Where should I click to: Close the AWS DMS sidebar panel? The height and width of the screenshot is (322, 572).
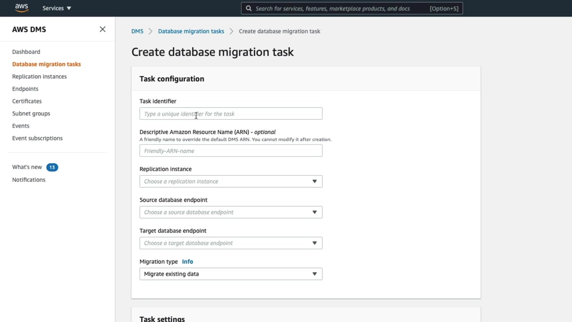[102, 30]
